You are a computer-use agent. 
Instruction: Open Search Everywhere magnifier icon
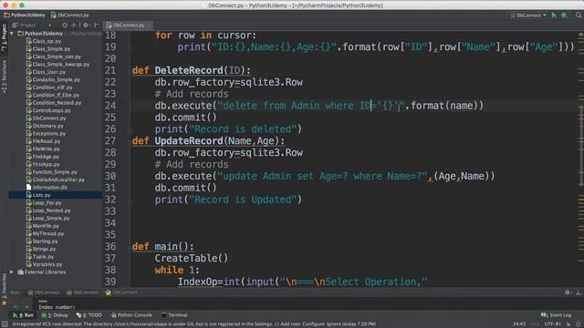pyautogui.click(x=579, y=15)
